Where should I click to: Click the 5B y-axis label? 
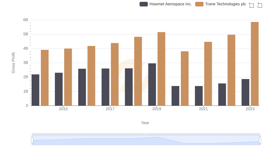coord(26,34)
